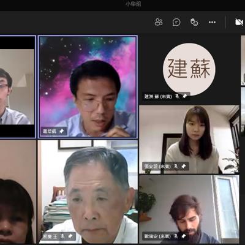Select the 建蘇 avatar circle

pyautogui.click(x=189, y=69)
